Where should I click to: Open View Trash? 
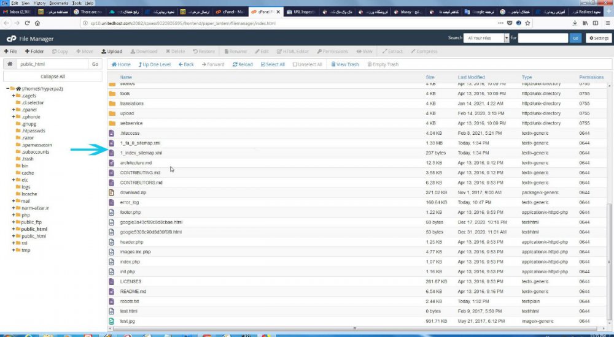pyautogui.click(x=344, y=64)
